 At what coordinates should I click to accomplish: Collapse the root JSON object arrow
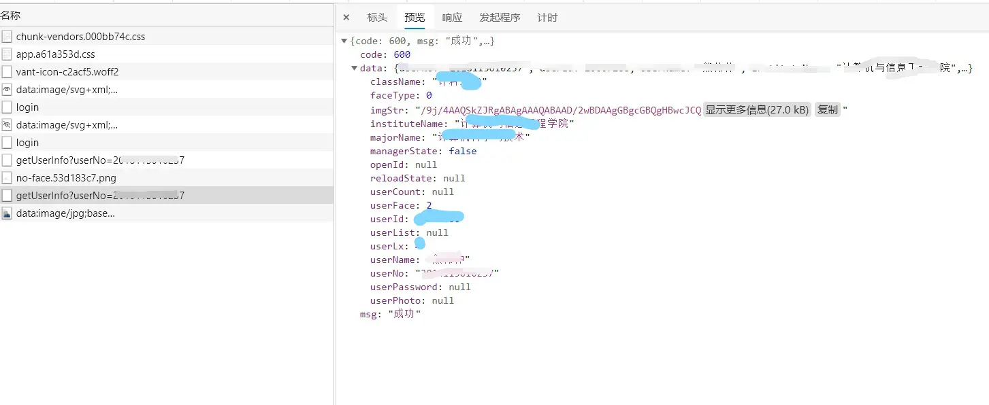pyautogui.click(x=344, y=41)
